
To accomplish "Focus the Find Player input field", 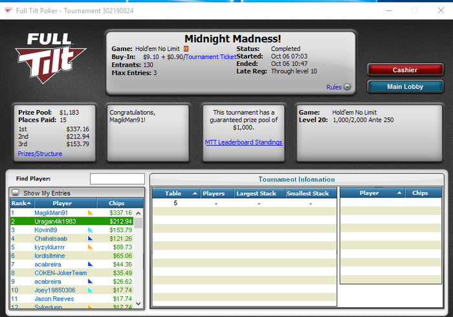I will (117, 179).
